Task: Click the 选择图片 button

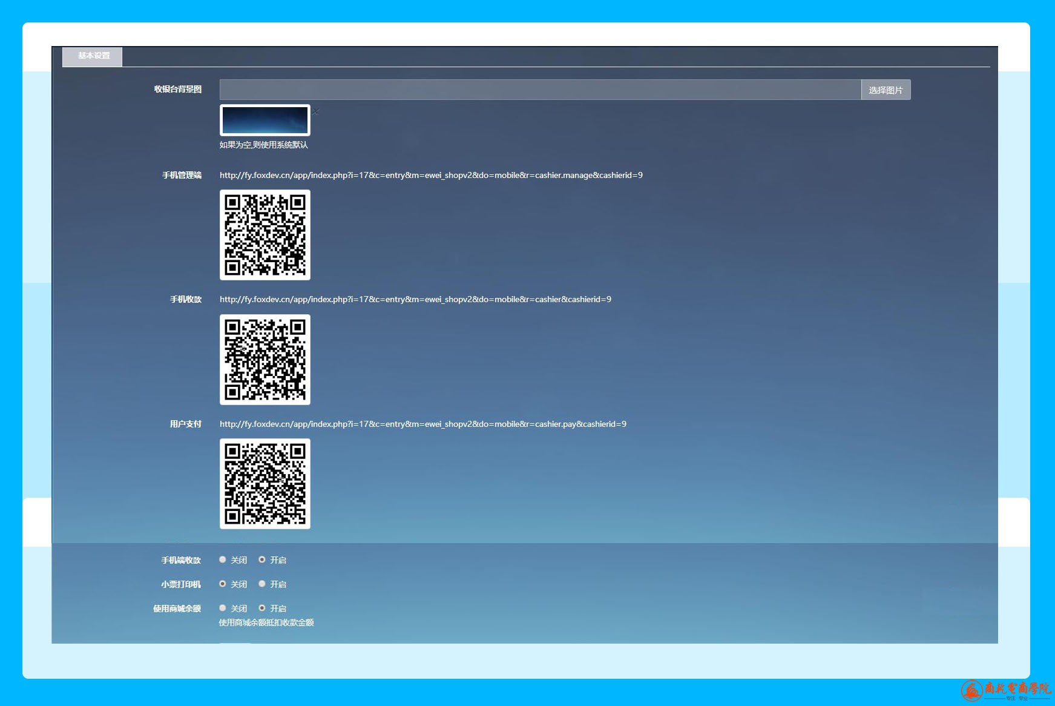Action: [886, 90]
